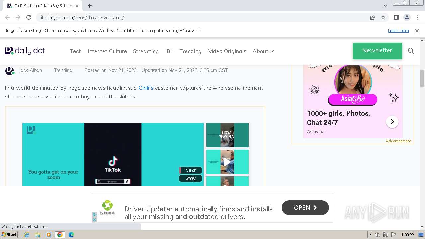425x239 pixels.
Task: Open the Chrome tab search dropdown arrow
Action: tap(385, 6)
